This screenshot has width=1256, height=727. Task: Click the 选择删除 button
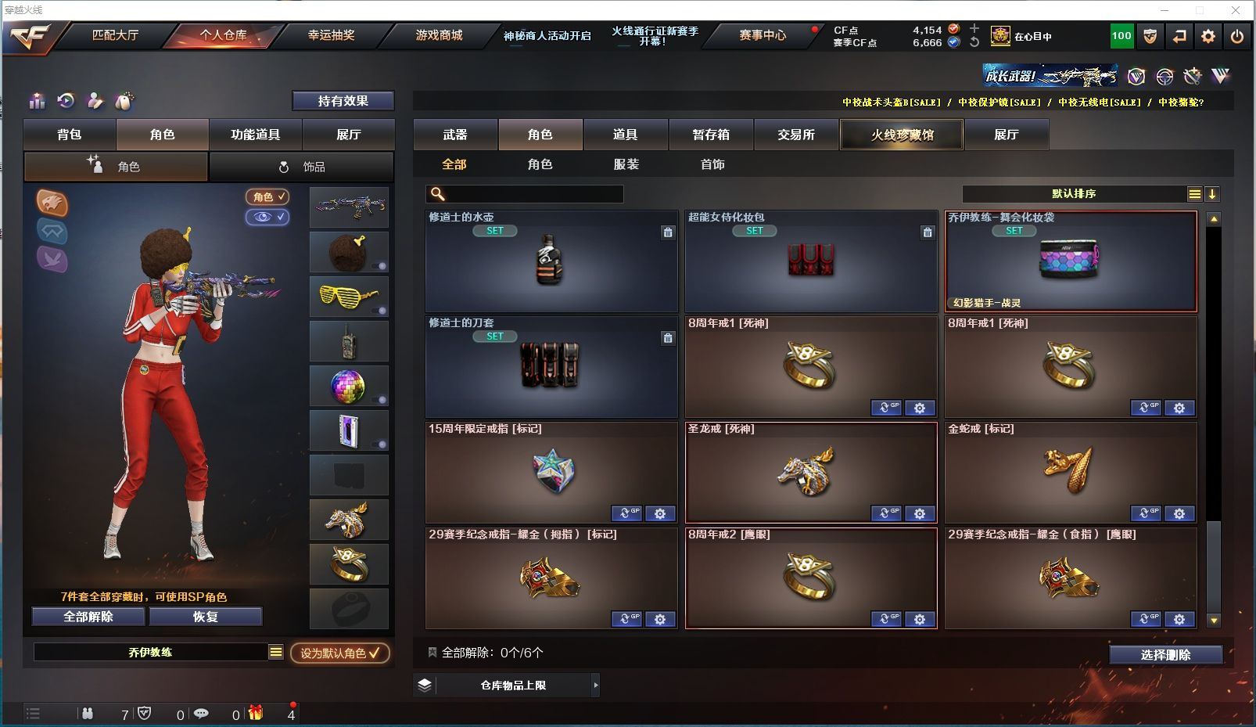(1165, 655)
